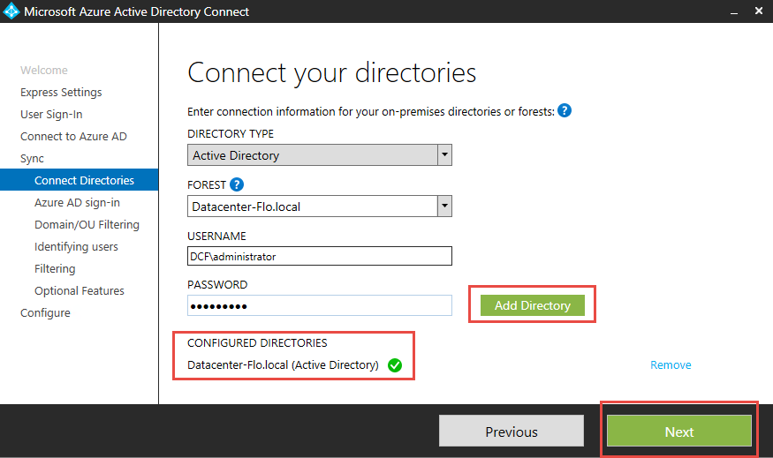Open Domain/OU Filtering step
The image size is (773, 458).
tap(87, 225)
